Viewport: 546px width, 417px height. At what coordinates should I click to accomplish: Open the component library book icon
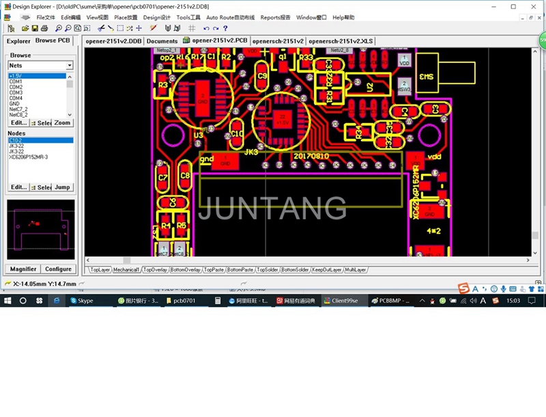167,28
